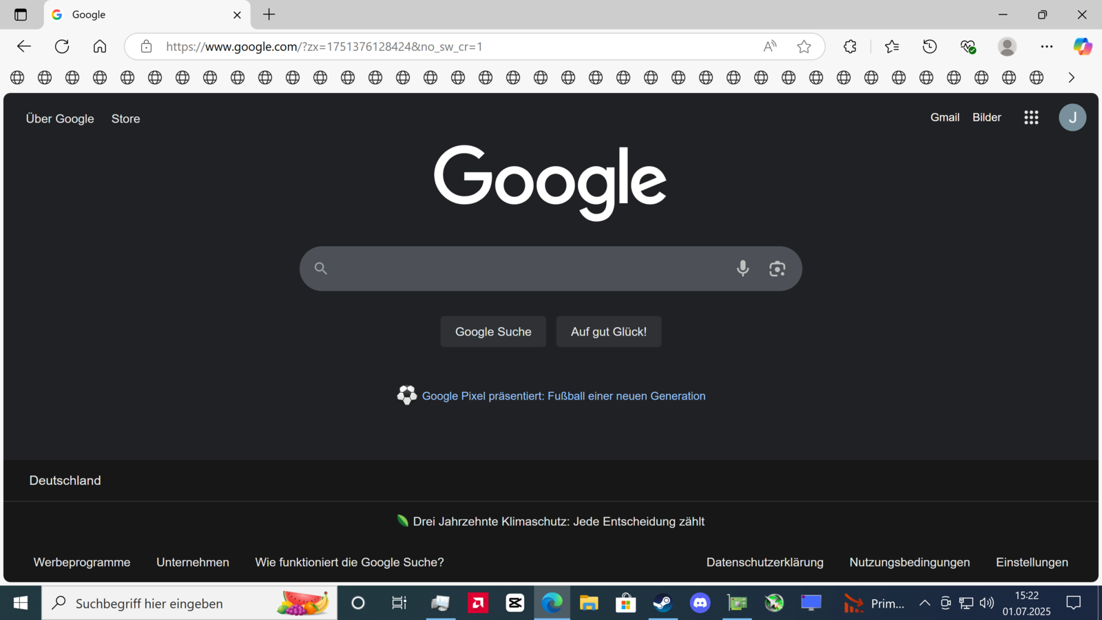Screen dimensions: 1102x620
Task: Open Edge Settings and more menu
Action: (1047, 46)
